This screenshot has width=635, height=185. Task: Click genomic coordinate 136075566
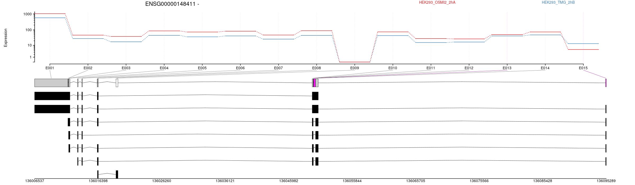point(479,181)
